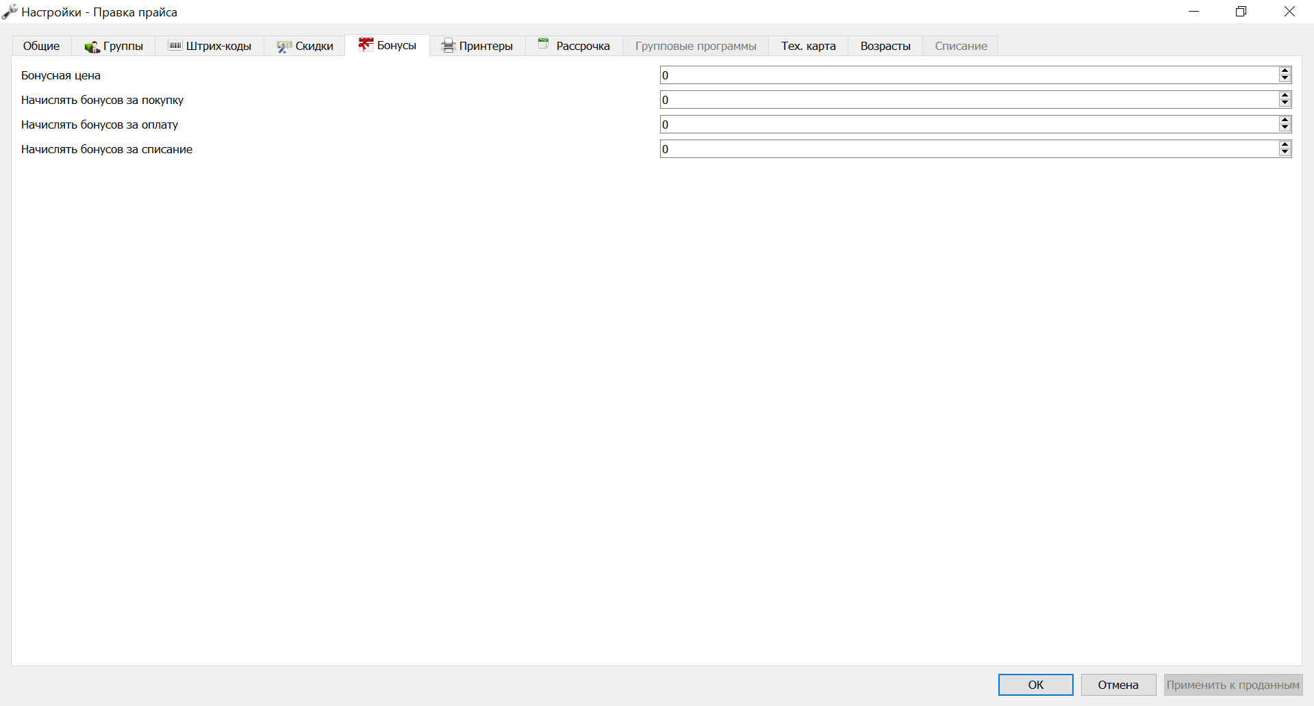Open the Принтеры printers tab

coord(477,46)
